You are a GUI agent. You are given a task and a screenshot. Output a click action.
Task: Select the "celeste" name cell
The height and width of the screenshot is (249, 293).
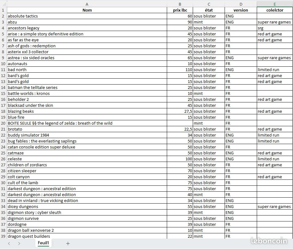(x=87, y=159)
